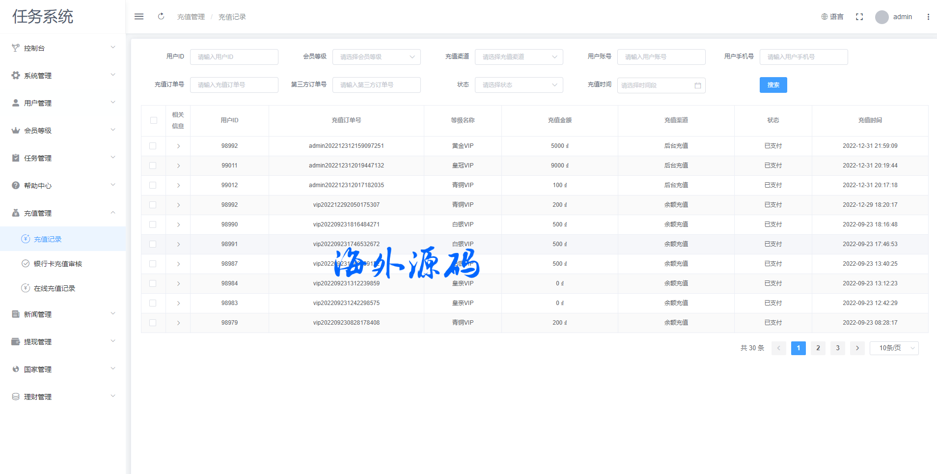Tick checkbox for user 99011 row
This screenshot has width=937, height=474.
(153, 166)
